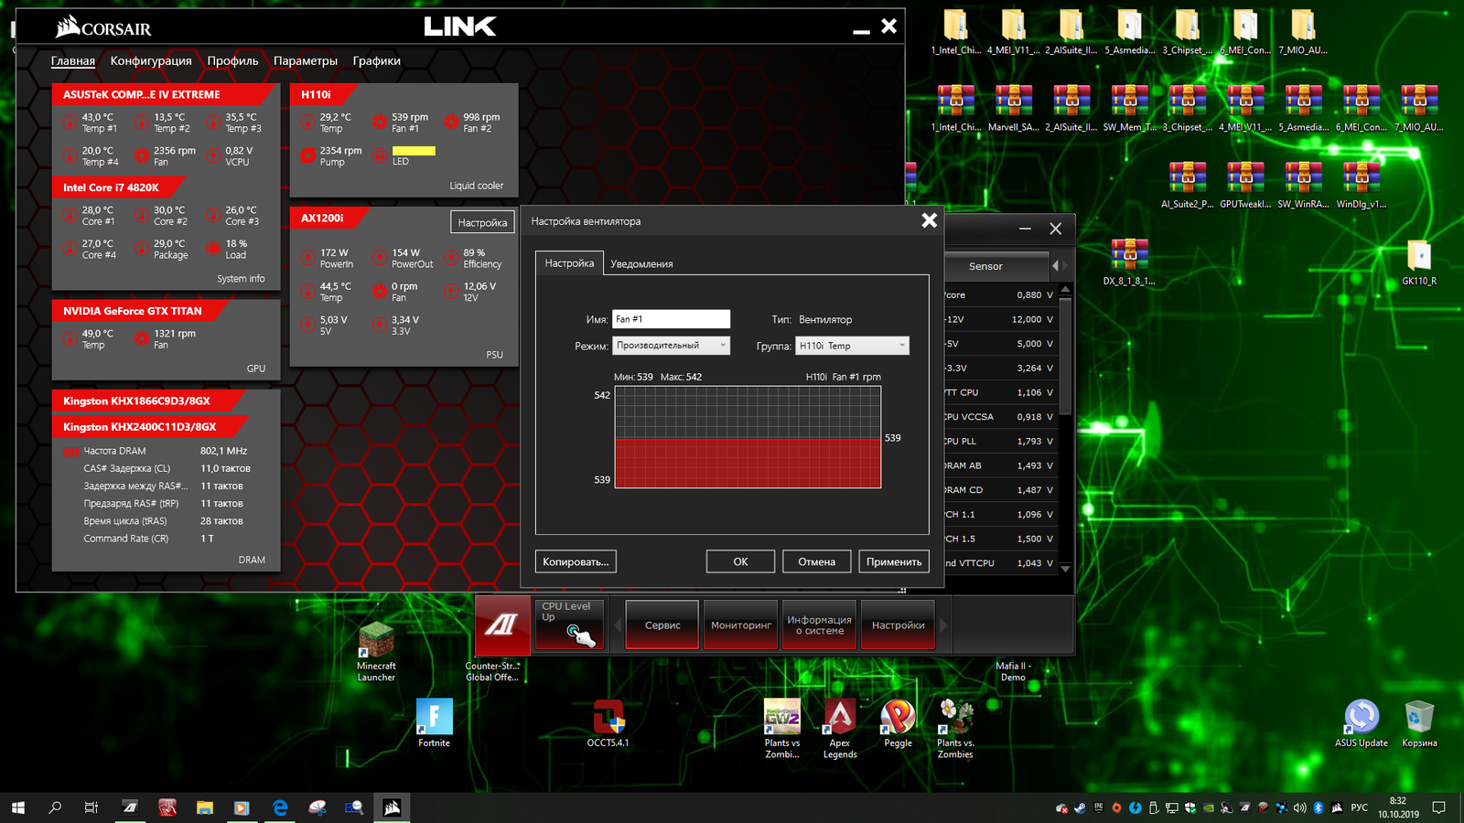Select the ASUS Update desktop icon
This screenshot has height=823, width=1464.
[1362, 723]
